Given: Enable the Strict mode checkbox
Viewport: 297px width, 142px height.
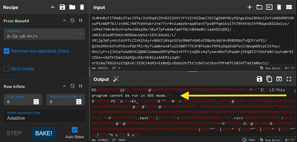Looking at the screenshot, I should 6,69.
